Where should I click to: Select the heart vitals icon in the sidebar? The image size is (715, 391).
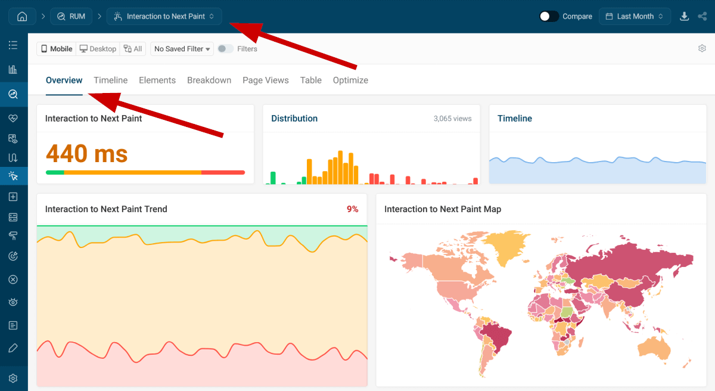tap(13, 117)
